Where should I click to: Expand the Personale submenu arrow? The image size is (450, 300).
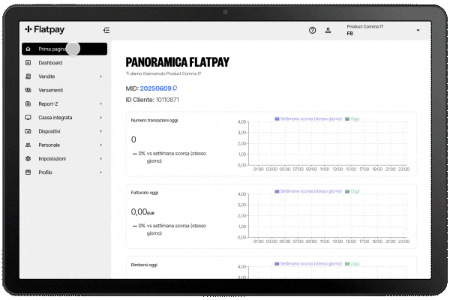tap(101, 145)
